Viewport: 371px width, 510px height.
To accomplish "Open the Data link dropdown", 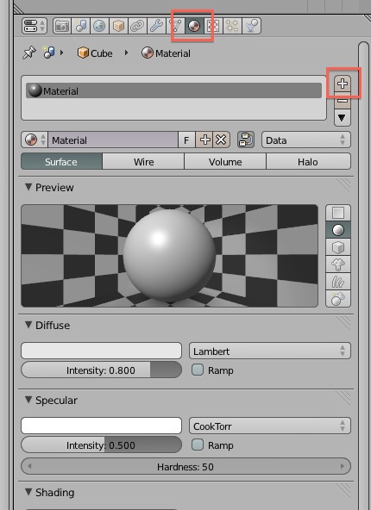I will tap(306, 140).
